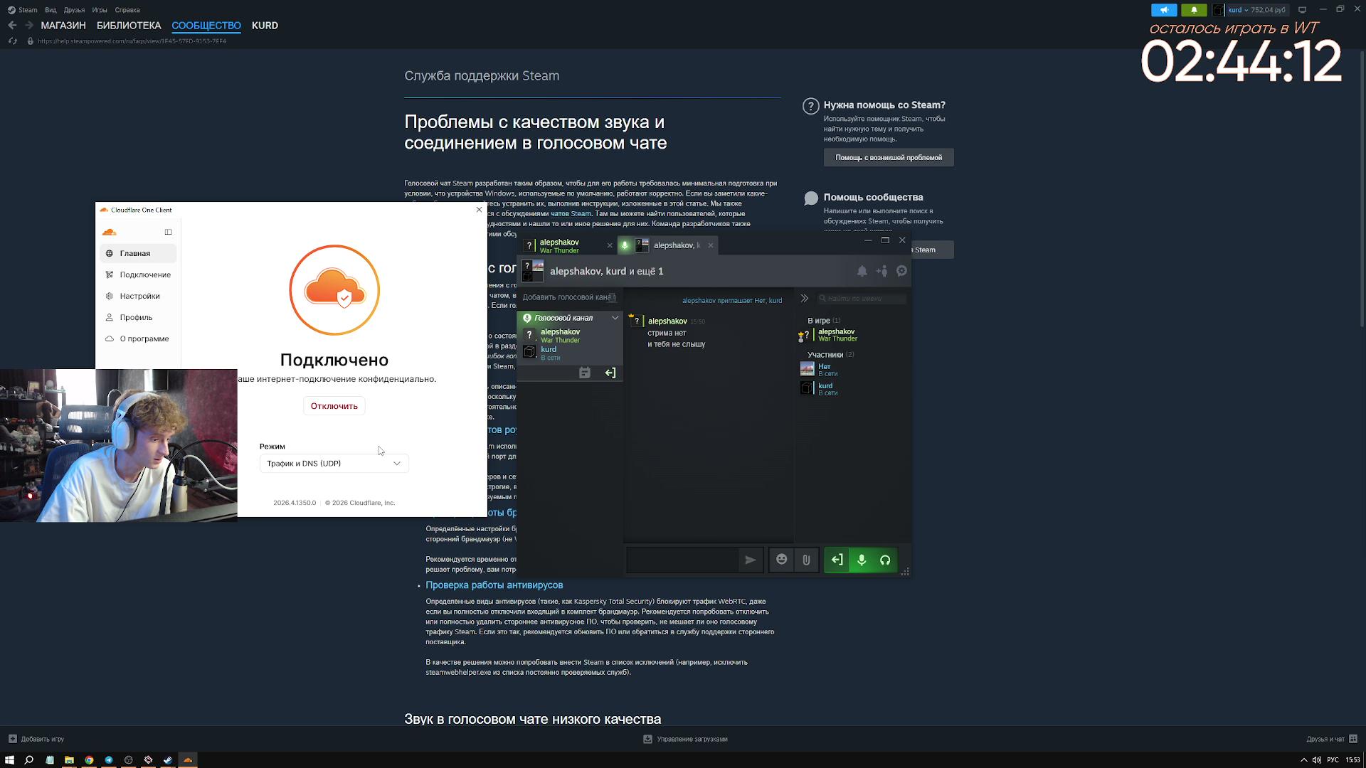This screenshot has width=1366, height=768.
Task: Toggle headphone audio in Steam voice chat
Action: click(x=885, y=560)
